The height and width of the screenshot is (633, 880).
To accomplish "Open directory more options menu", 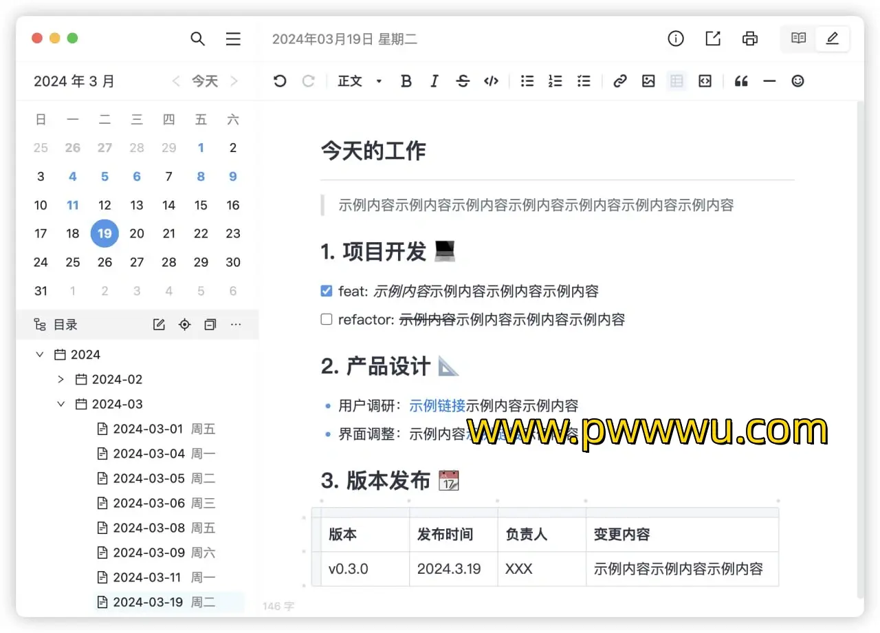I will click(x=236, y=325).
